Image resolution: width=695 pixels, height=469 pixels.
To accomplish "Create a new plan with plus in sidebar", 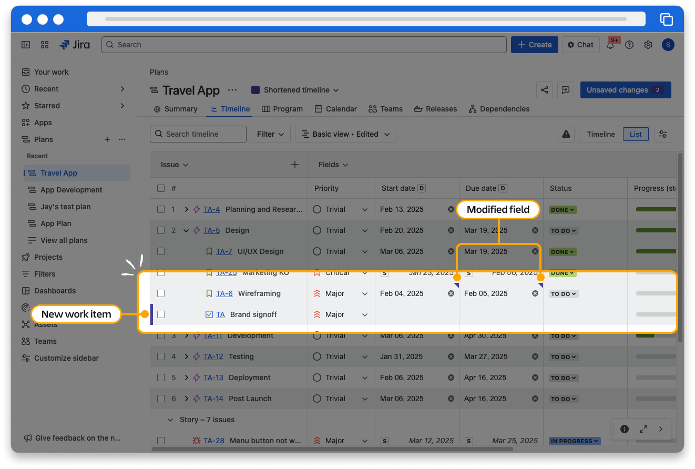I will [107, 139].
